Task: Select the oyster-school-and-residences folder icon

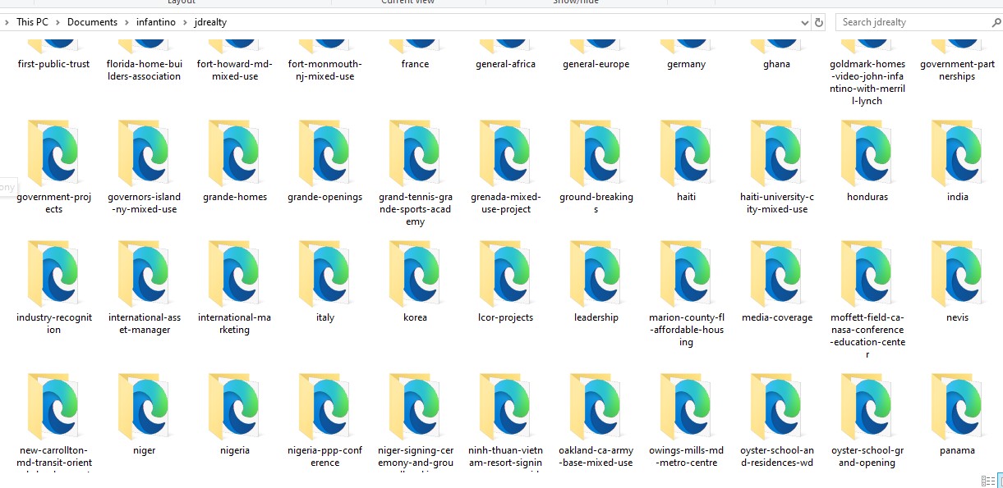Action: coord(776,408)
